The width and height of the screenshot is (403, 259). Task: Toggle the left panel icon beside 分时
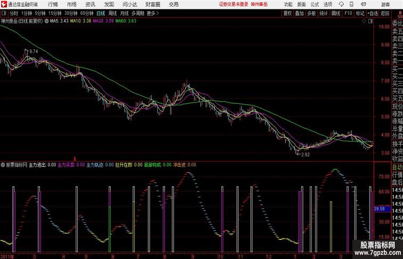point(4,13)
